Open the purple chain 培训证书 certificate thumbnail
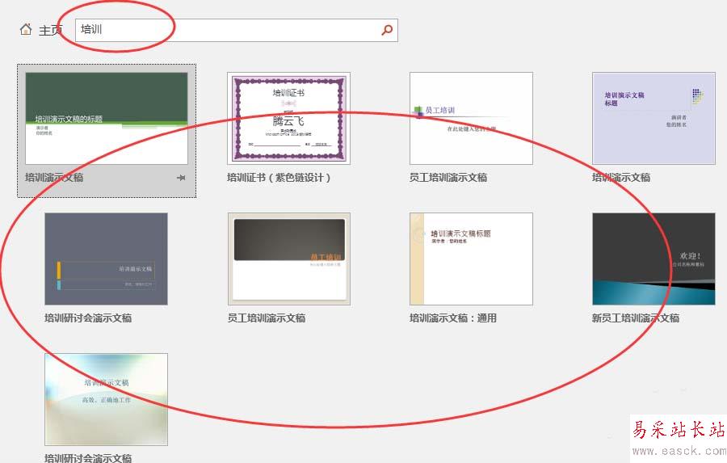Image resolution: width=727 pixels, height=463 pixels. pyautogui.click(x=288, y=118)
